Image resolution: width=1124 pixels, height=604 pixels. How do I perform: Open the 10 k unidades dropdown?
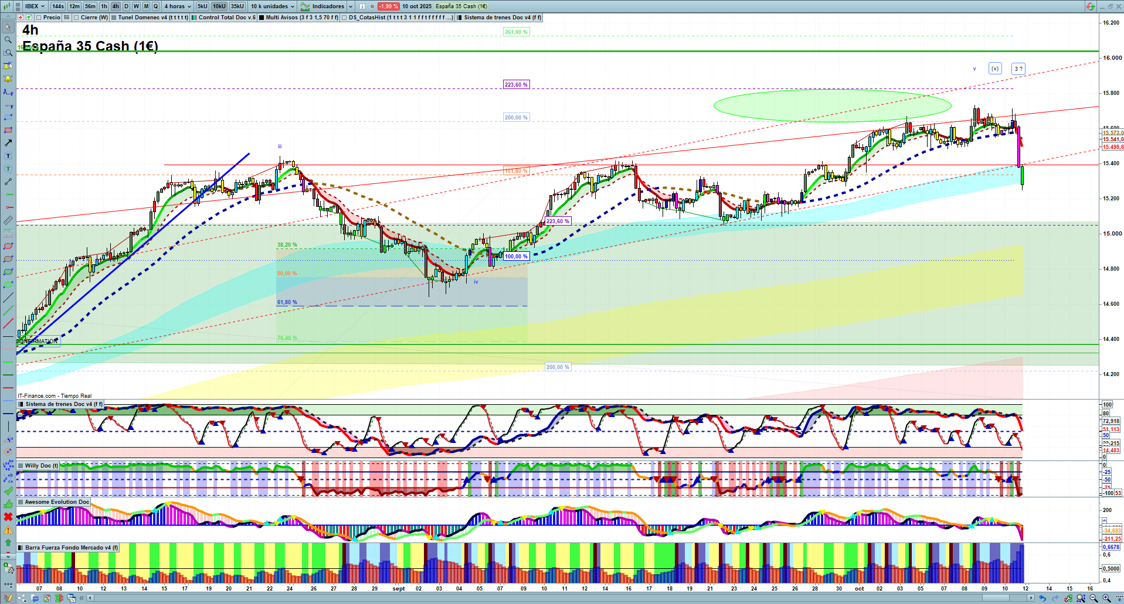tap(273, 6)
